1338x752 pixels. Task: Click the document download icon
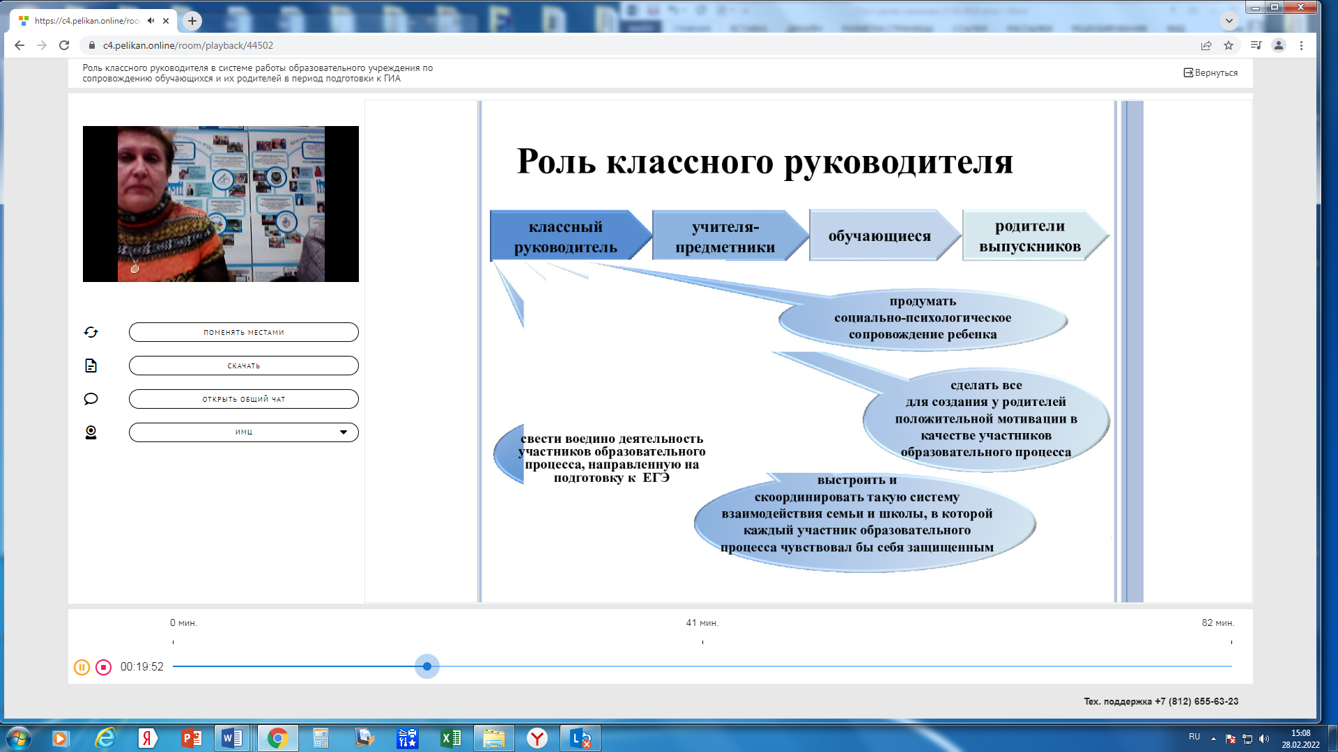click(x=91, y=366)
